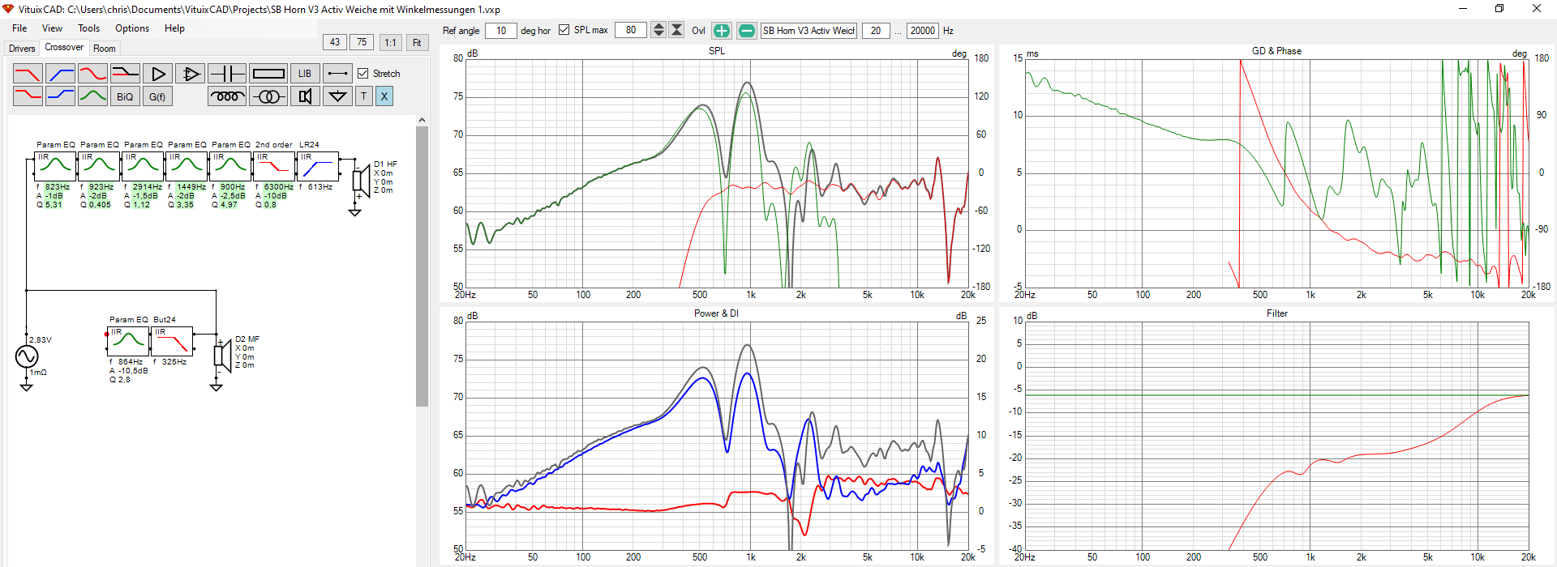Select the D2 MF driver symbol

pos(221,355)
